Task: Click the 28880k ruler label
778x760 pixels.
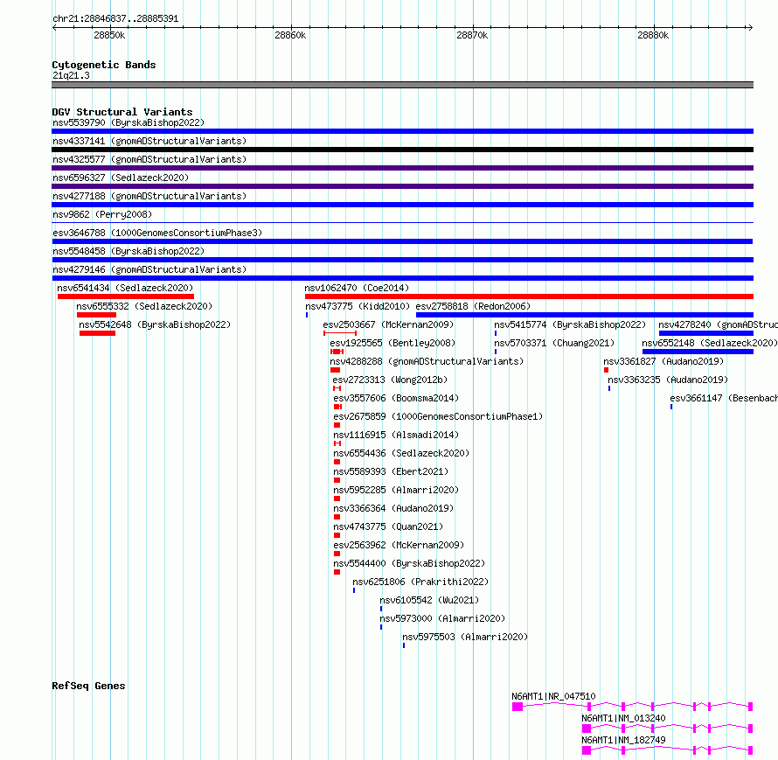Action: pos(653,35)
